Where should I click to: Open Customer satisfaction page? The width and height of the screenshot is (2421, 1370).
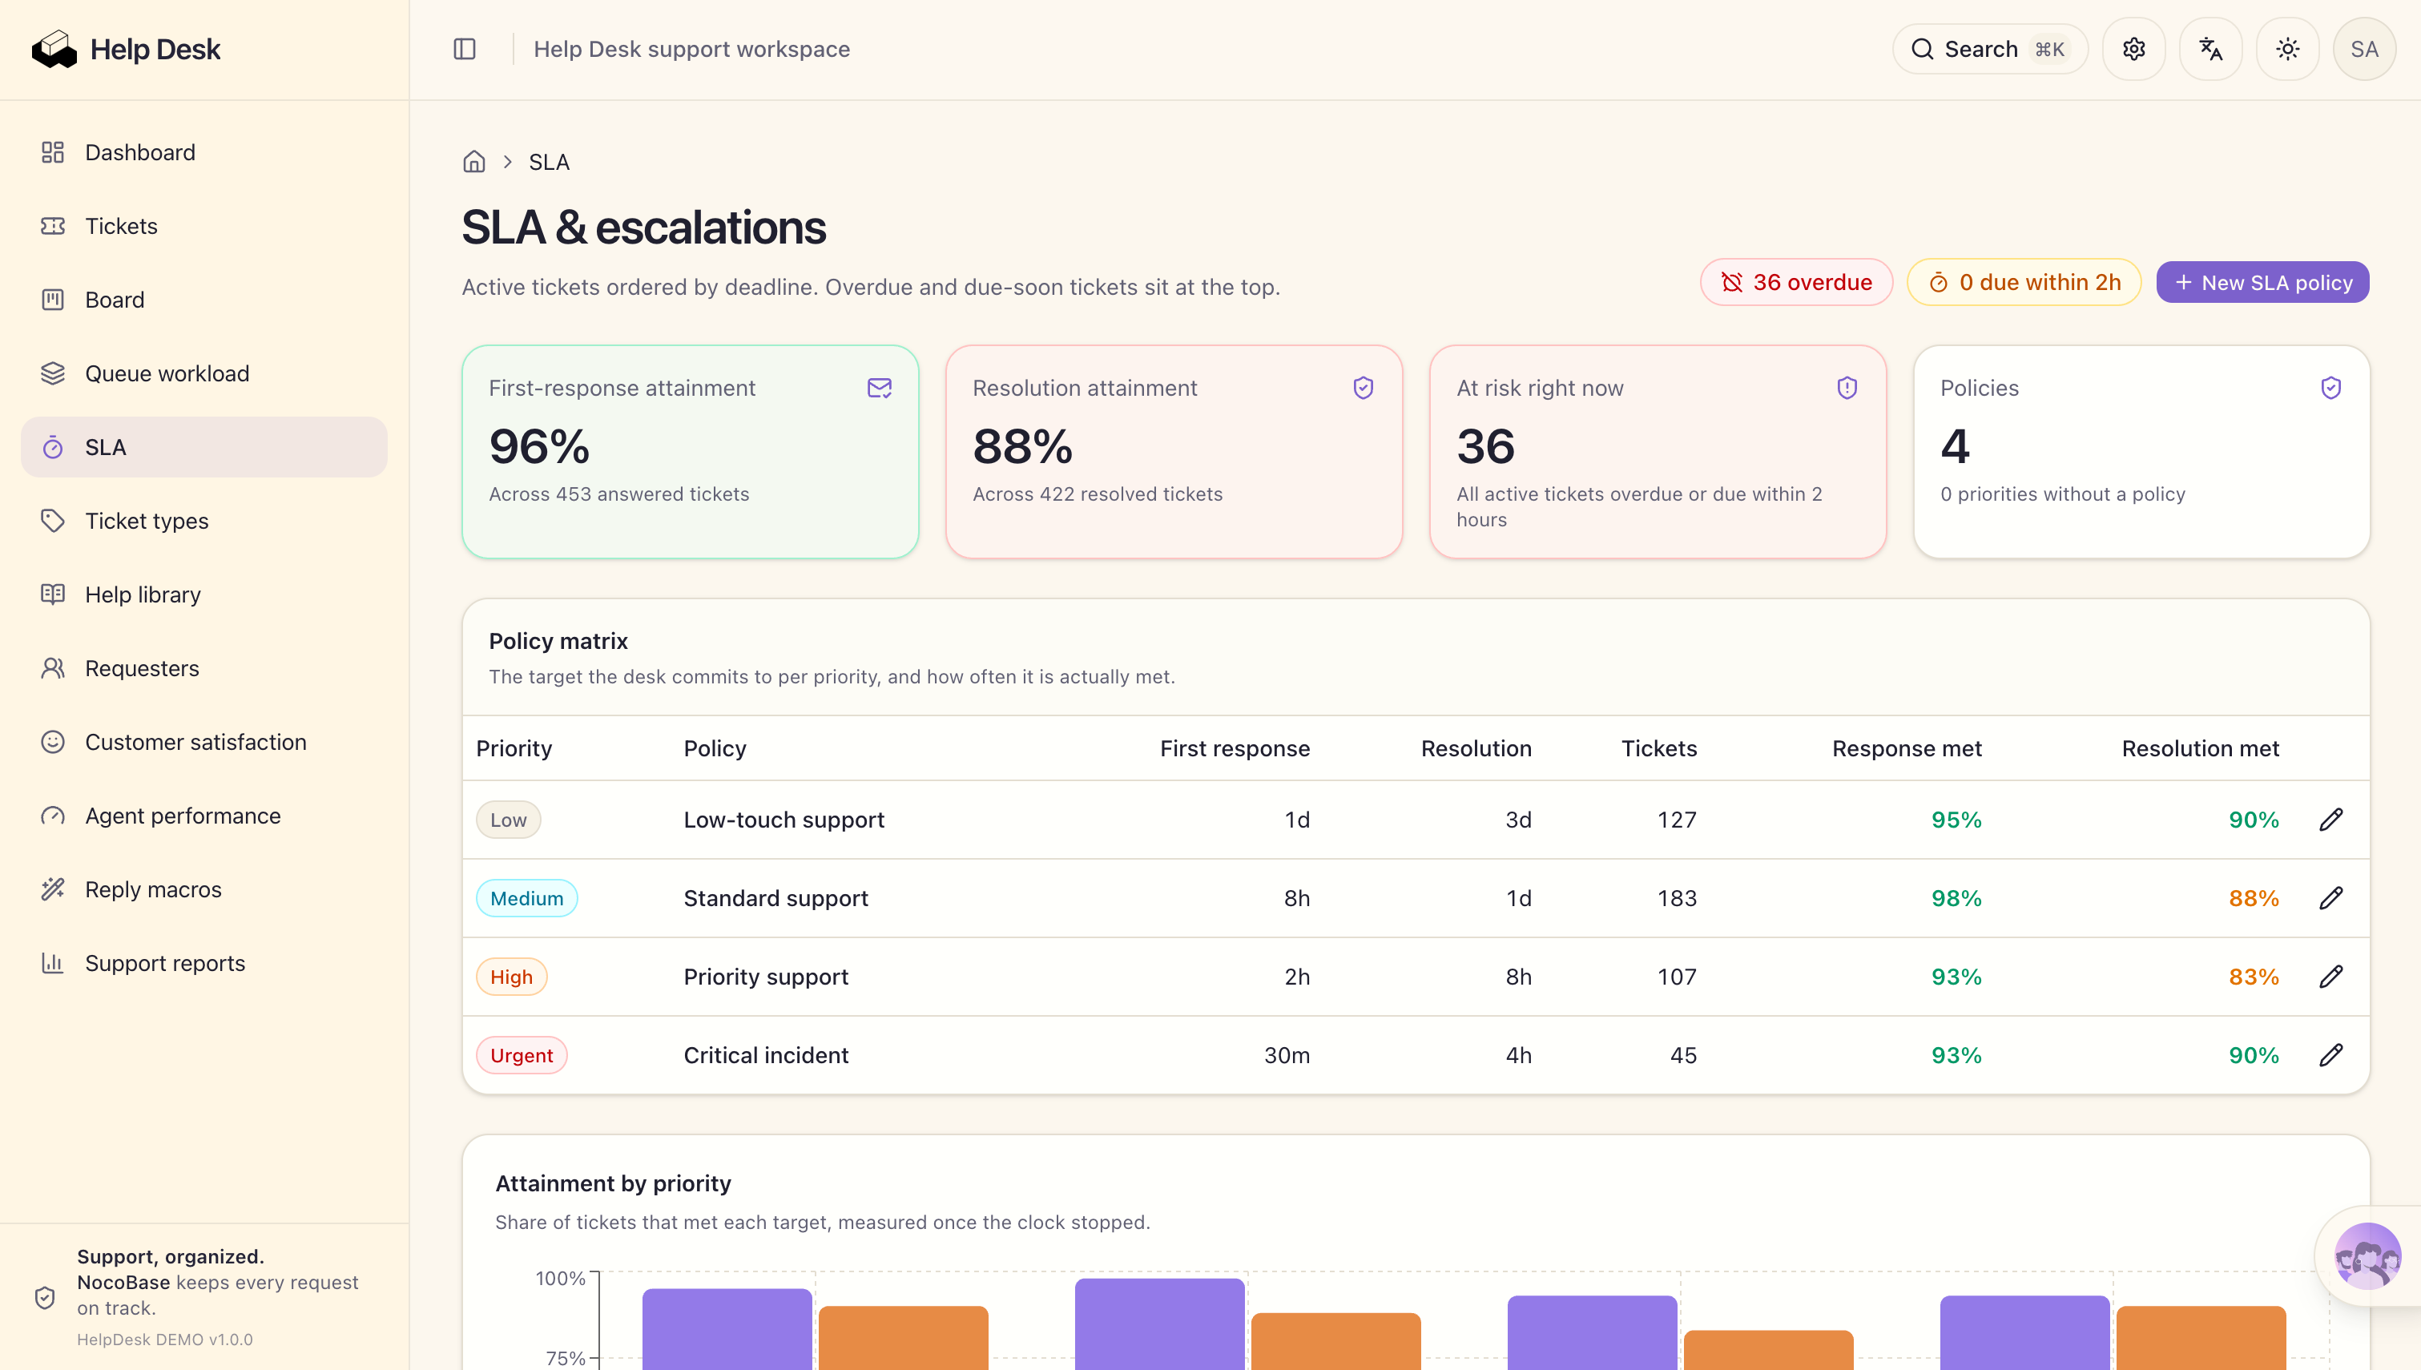[x=204, y=741]
